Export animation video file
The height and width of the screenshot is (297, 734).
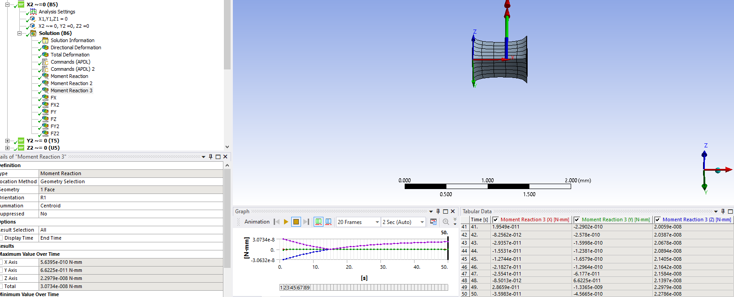pos(433,222)
